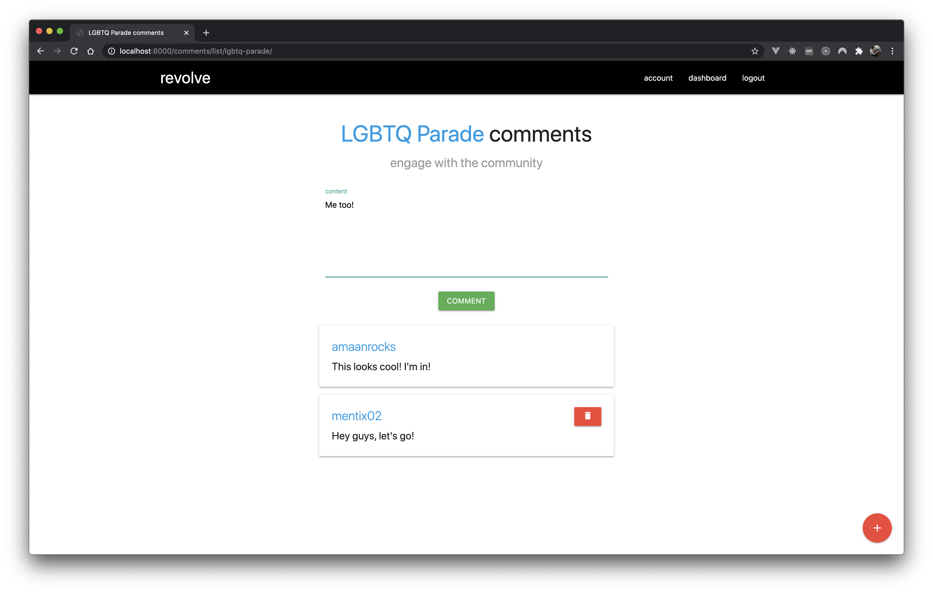This screenshot has width=933, height=593.
Task: Click the browser home icon
Action: 91,51
